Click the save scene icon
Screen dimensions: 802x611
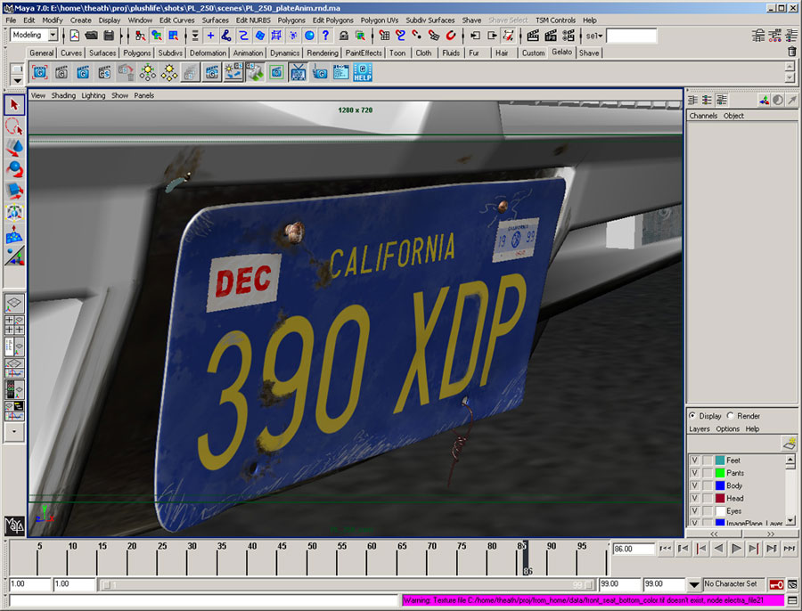[x=108, y=36]
